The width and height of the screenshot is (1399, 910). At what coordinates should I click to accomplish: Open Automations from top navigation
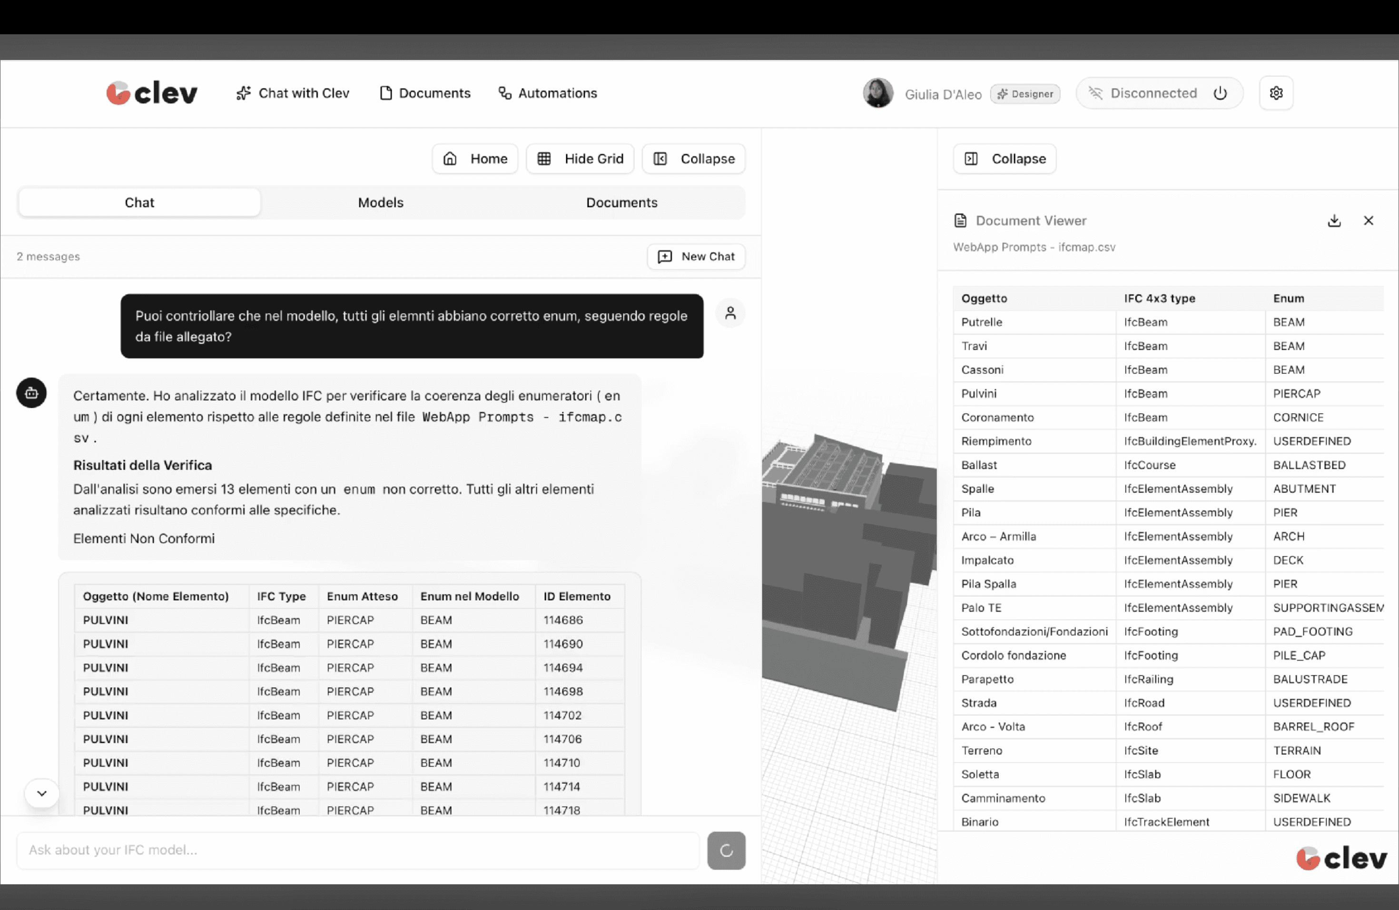point(547,93)
